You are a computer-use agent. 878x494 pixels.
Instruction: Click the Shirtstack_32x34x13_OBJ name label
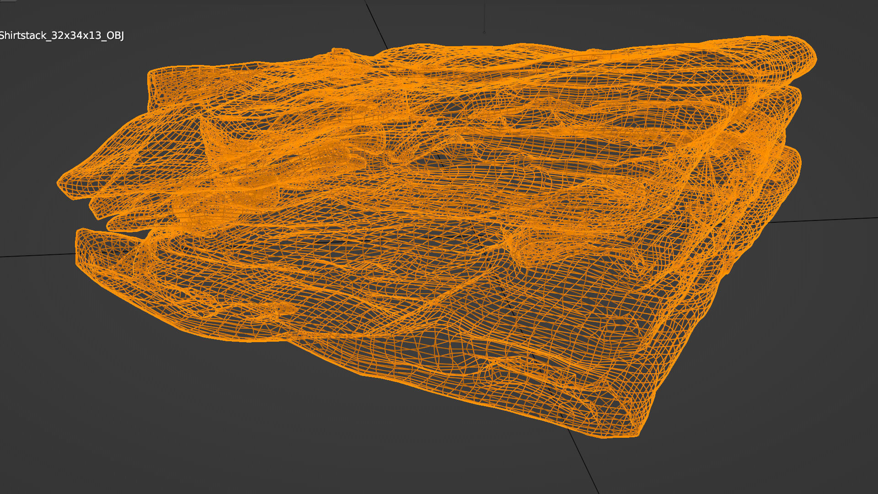click(62, 36)
